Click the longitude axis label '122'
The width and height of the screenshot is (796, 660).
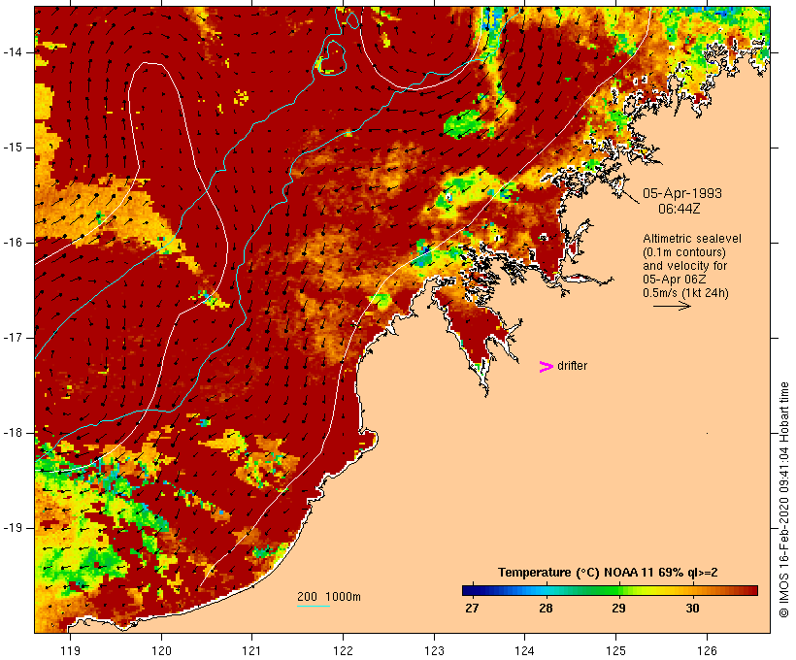coord(344,650)
